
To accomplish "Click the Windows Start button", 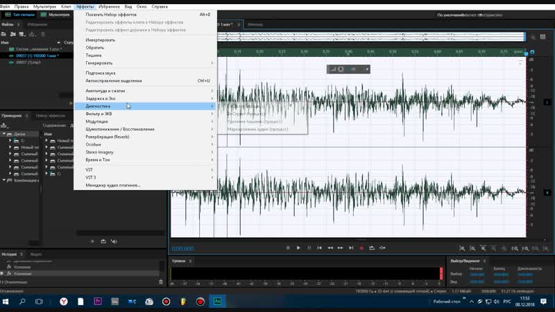I will 6,302.
